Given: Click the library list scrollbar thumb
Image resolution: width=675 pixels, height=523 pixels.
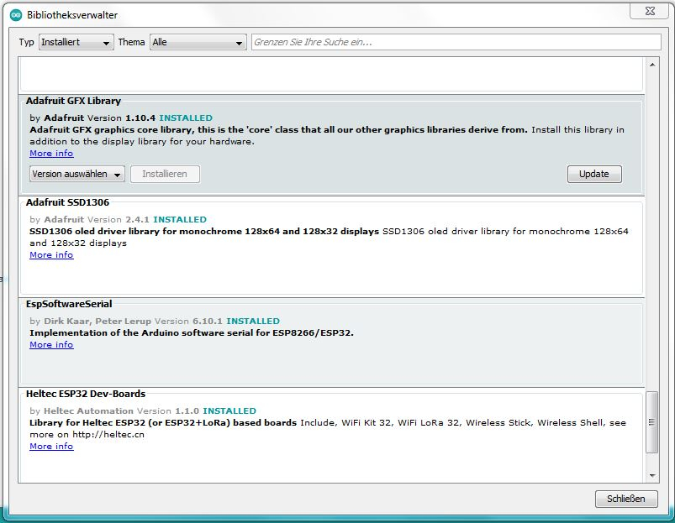Looking at the screenshot, I should pos(652,423).
